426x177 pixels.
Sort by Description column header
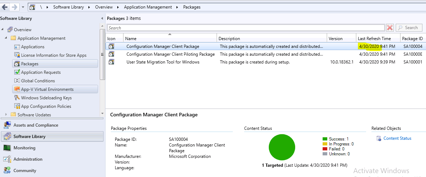pyautogui.click(x=272, y=38)
